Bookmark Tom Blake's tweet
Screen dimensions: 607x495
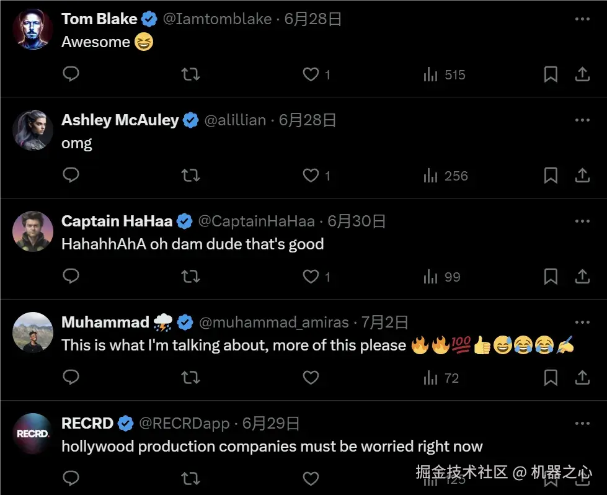pos(551,74)
